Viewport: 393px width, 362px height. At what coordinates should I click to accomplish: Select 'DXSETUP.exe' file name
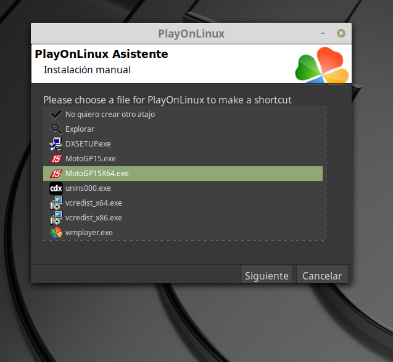88,144
